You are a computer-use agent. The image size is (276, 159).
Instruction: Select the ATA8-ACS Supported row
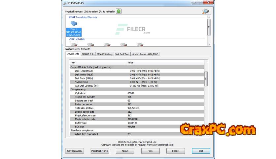(x=137, y=134)
